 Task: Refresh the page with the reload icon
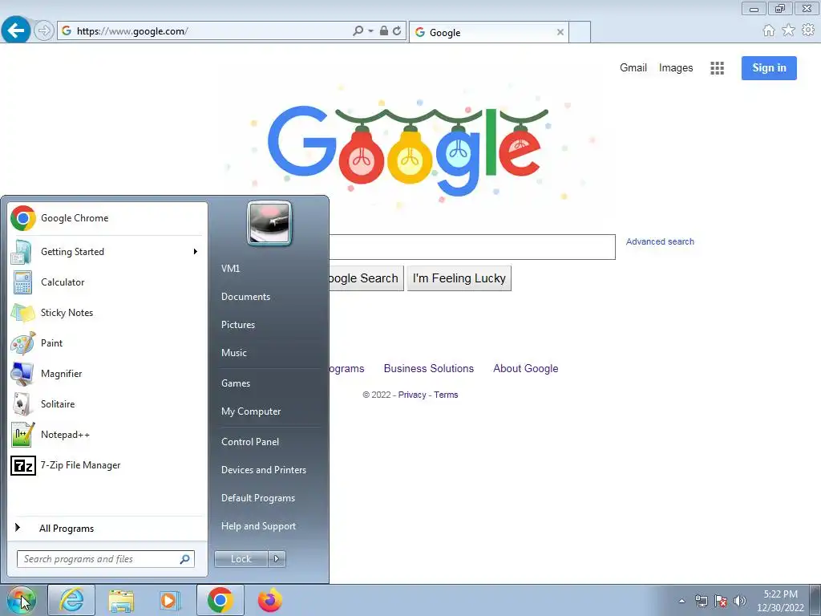point(397,31)
